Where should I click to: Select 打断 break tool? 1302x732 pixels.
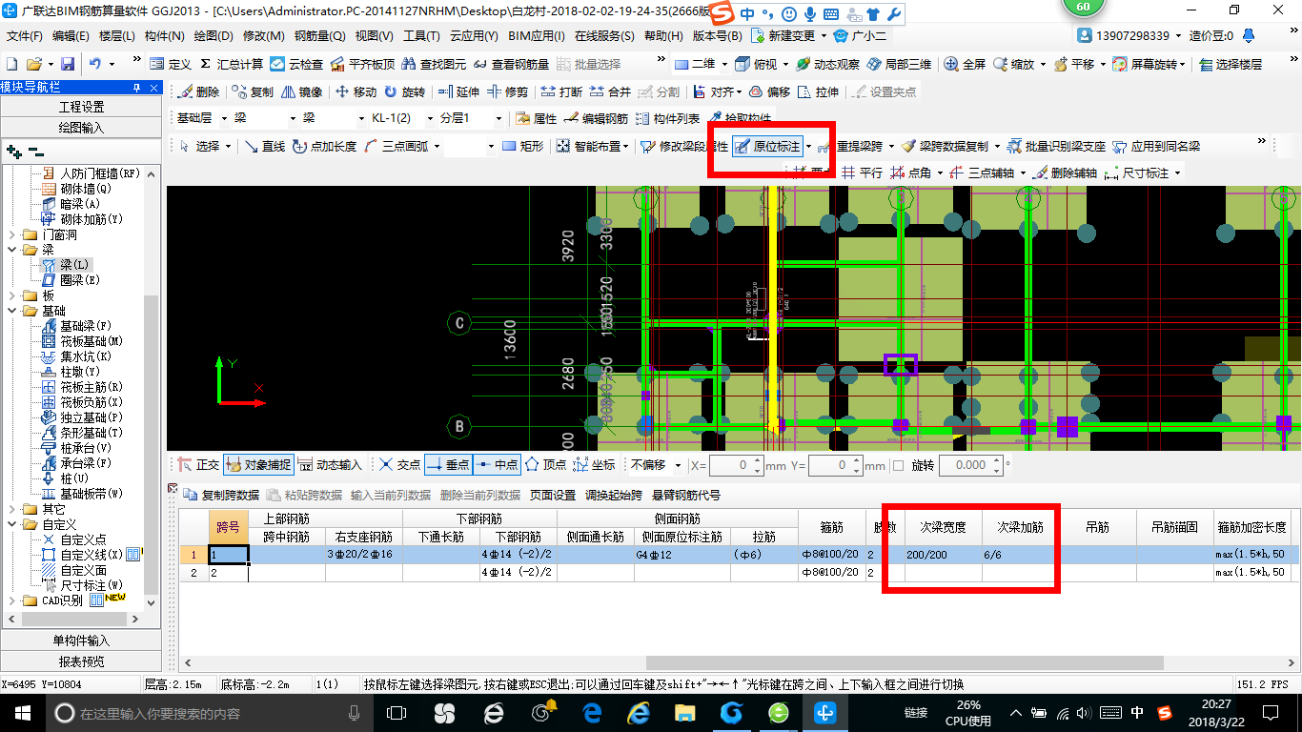[561, 92]
